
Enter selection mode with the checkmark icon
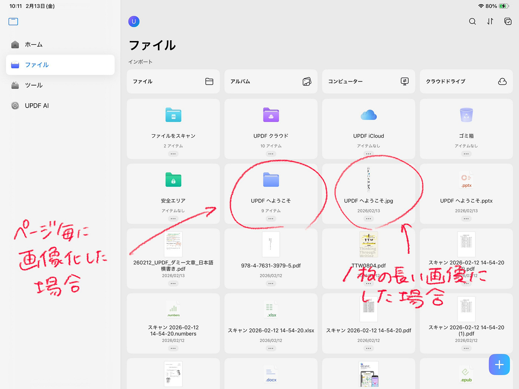pyautogui.click(x=508, y=21)
